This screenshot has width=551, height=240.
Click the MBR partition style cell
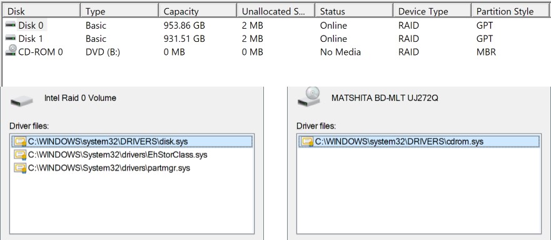(x=486, y=52)
